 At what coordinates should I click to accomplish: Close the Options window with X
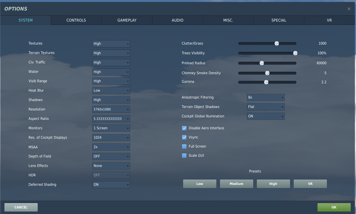[x=349, y=9]
